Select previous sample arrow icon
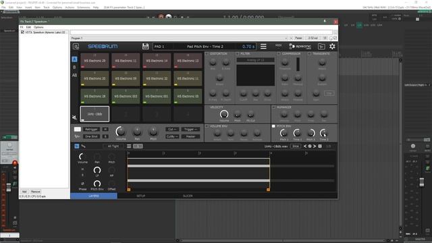Viewport: 432px width, 243px height. click(x=305, y=146)
